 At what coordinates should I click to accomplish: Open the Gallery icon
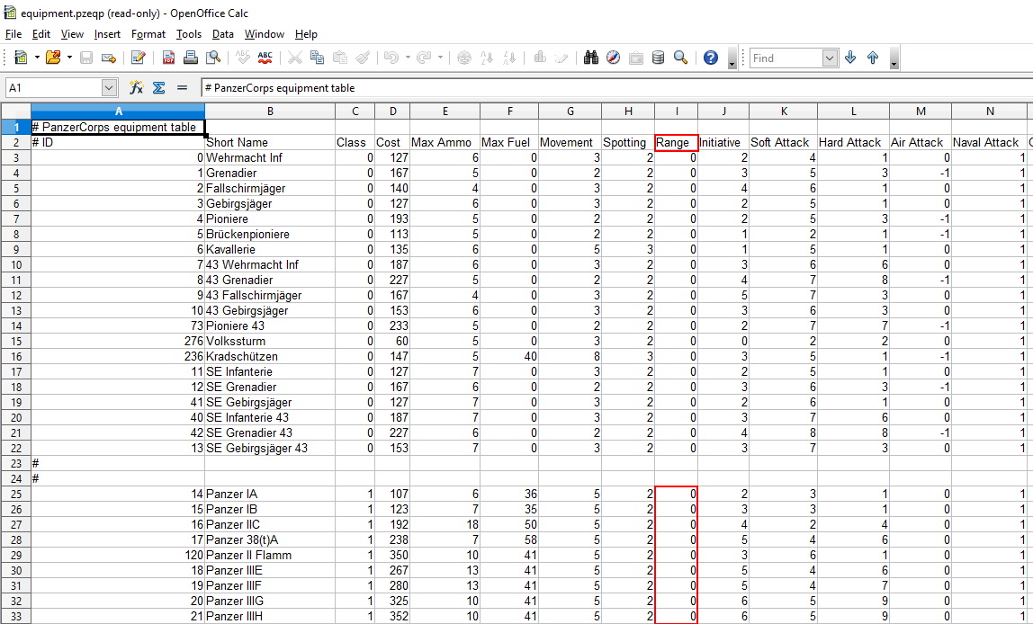coord(636,58)
